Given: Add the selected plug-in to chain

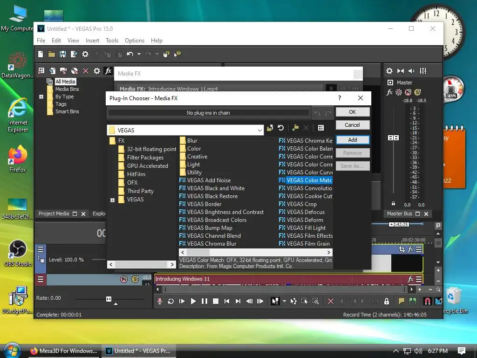Looking at the screenshot, I should (353, 140).
